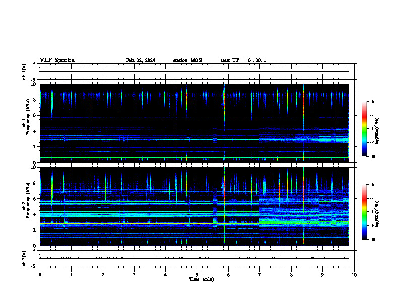
Task: Click the ch.1 colorbar "log(PSD)" label
Action: (377, 131)
